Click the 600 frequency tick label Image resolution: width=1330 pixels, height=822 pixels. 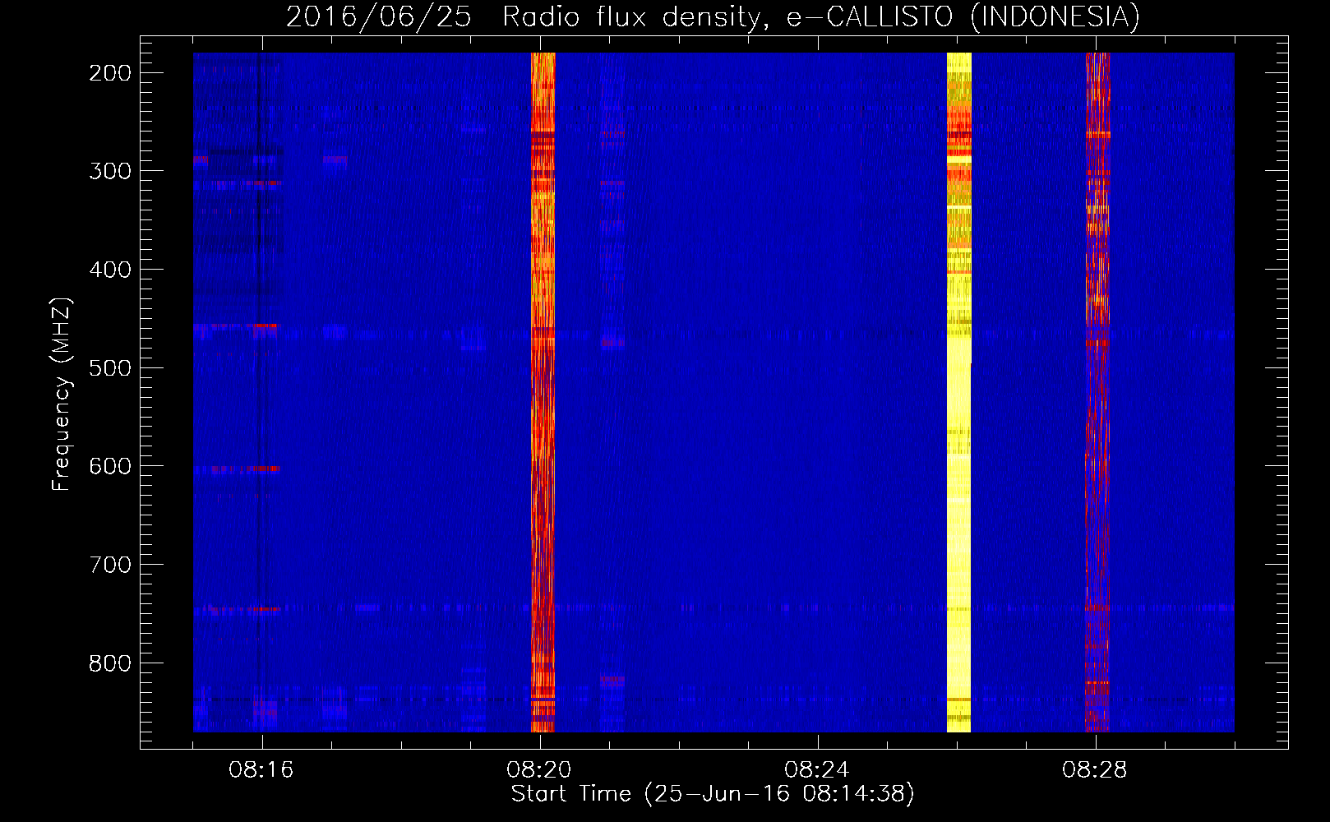pos(110,466)
